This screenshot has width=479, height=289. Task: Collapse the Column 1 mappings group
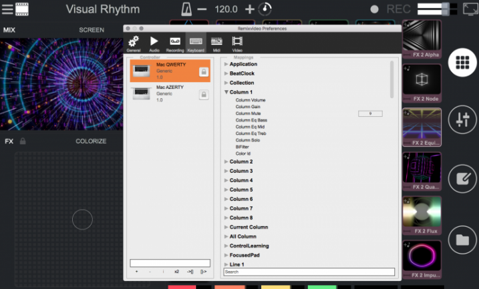click(x=226, y=92)
